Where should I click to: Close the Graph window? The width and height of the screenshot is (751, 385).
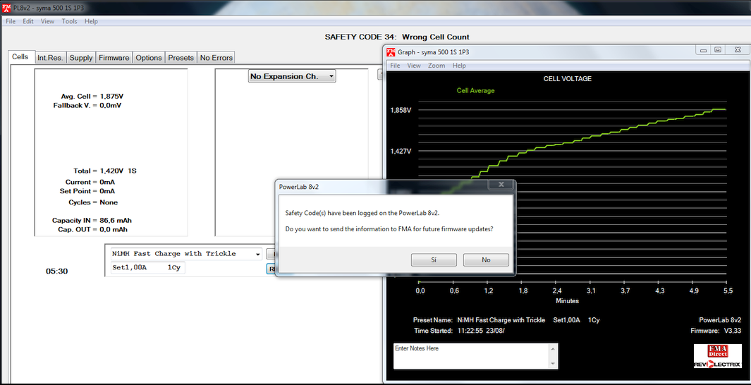737,50
